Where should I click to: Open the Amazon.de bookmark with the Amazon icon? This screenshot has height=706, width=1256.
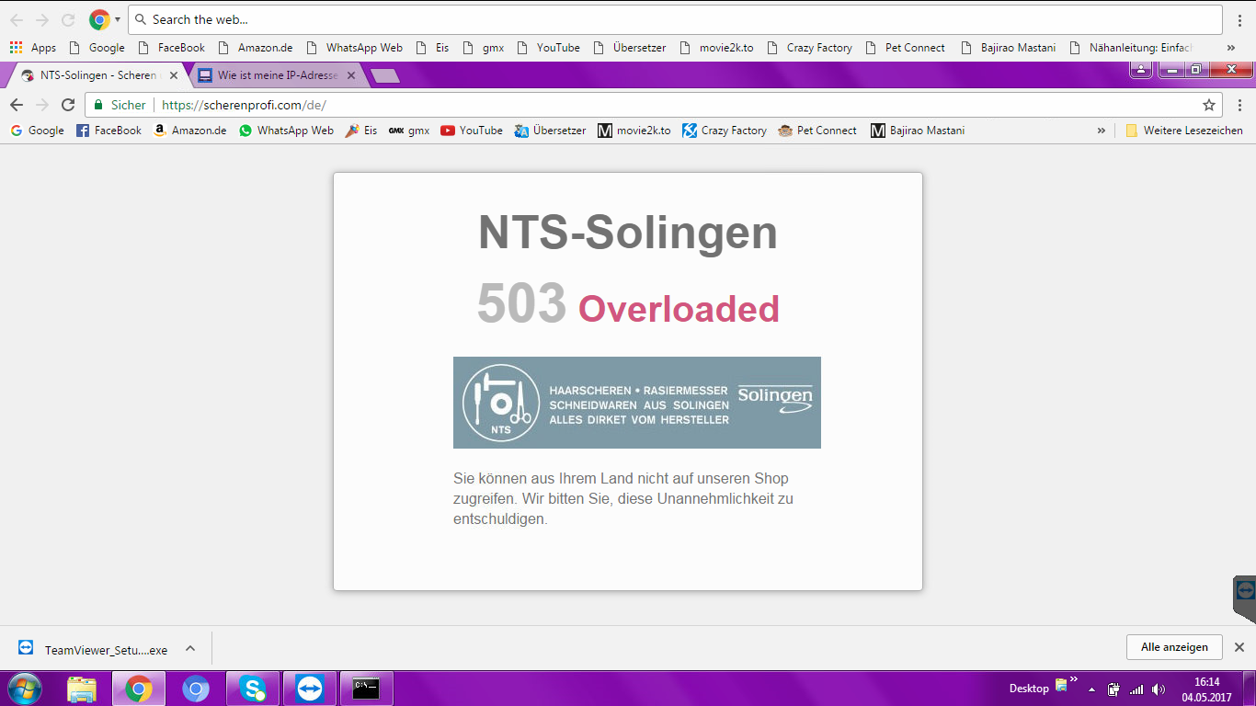189,131
